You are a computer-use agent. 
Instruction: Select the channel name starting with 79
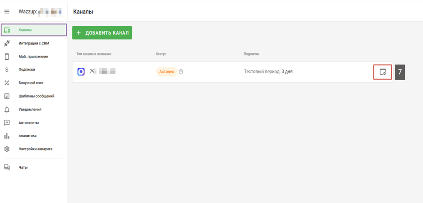tap(102, 72)
